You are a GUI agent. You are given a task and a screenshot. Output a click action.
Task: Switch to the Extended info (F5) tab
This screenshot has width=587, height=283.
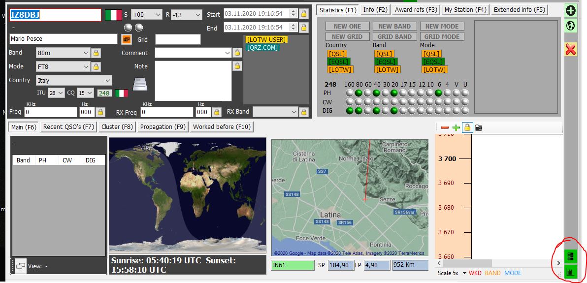(519, 10)
